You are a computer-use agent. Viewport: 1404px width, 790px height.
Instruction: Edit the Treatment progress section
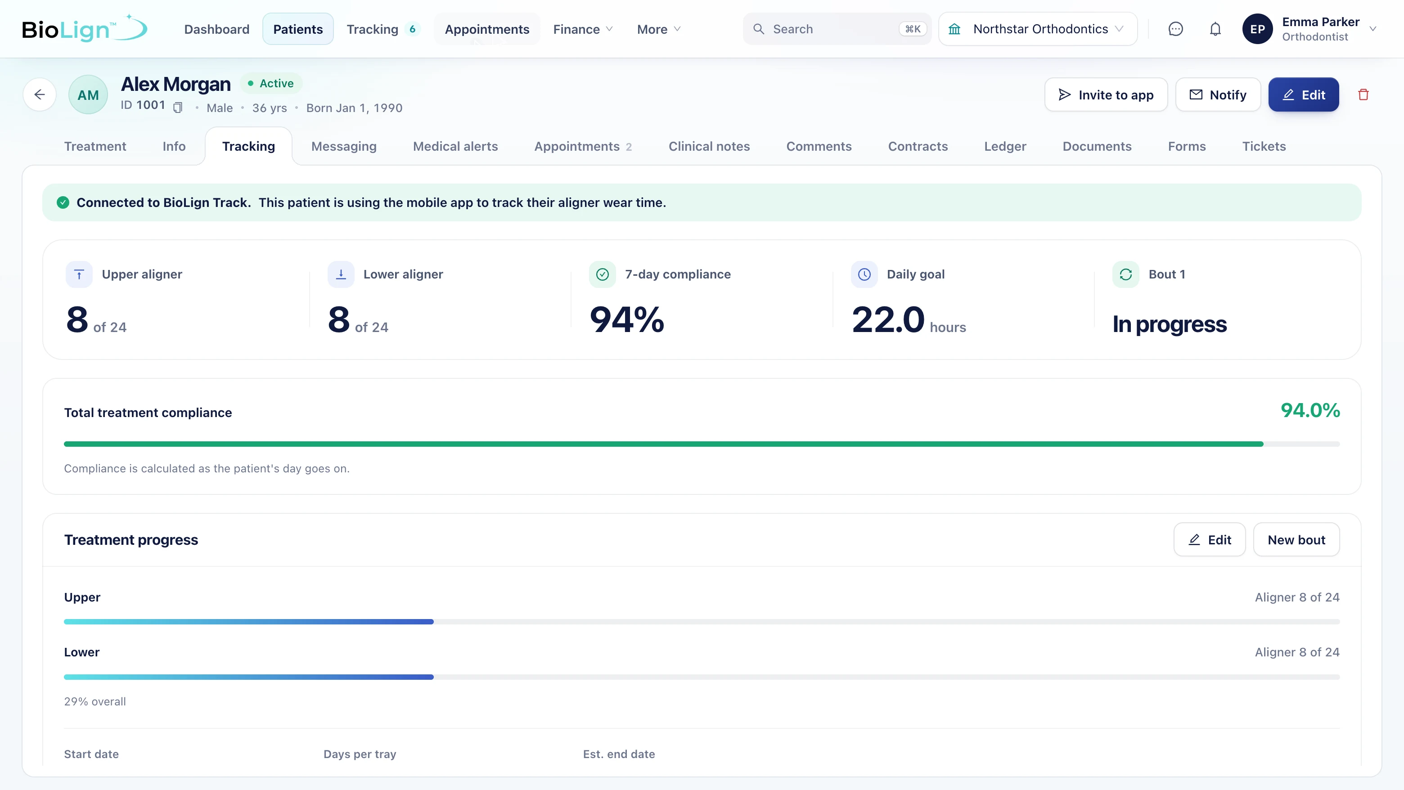(x=1209, y=539)
